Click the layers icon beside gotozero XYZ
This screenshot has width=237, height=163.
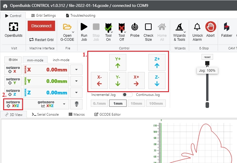click(76, 104)
